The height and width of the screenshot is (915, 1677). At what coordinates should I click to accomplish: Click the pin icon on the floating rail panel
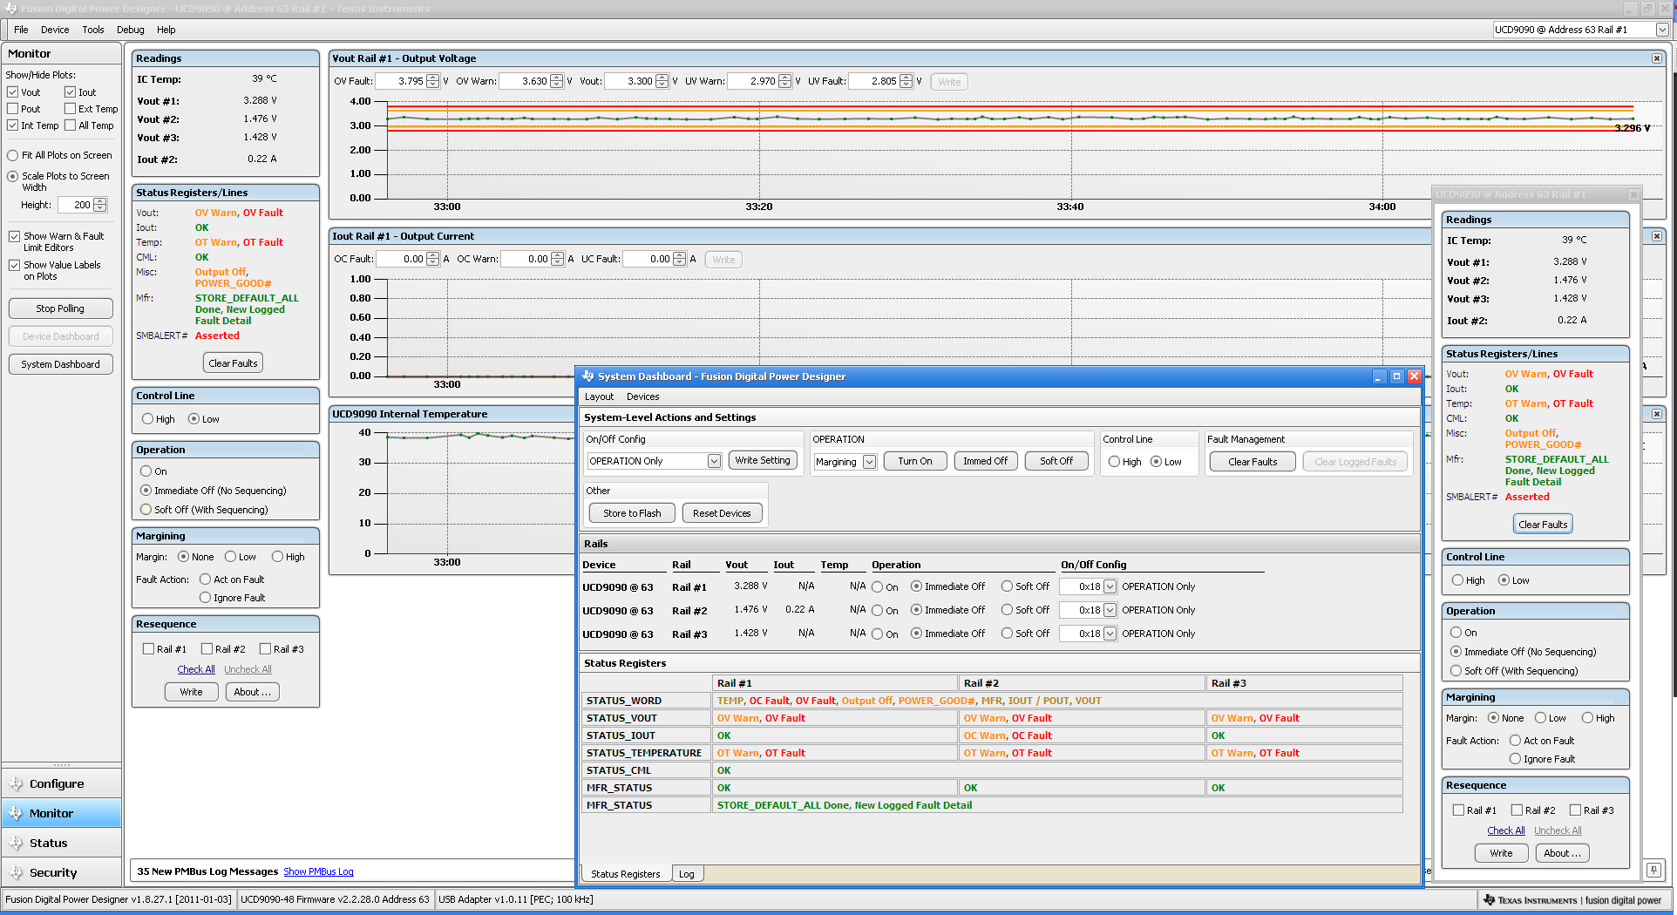[1653, 871]
